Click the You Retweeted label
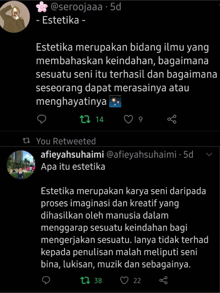The height and width of the screenshot is (293, 220). coord(66,141)
